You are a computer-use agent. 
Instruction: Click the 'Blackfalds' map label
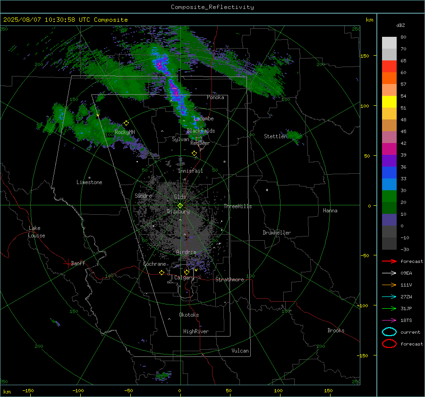tap(201, 131)
